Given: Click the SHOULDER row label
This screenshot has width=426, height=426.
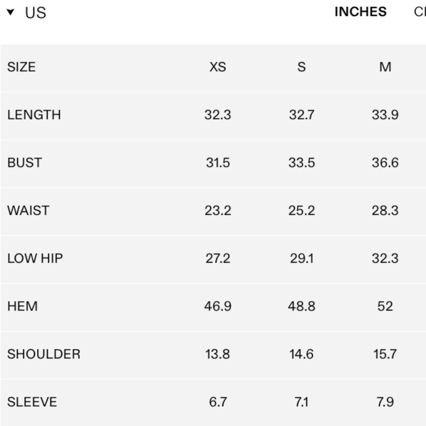Looking at the screenshot, I should [x=43, y=354].
